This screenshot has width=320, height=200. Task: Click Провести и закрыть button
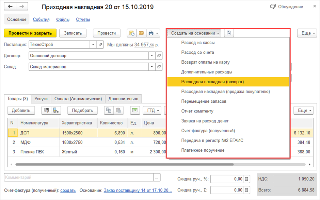pos(30,33)
